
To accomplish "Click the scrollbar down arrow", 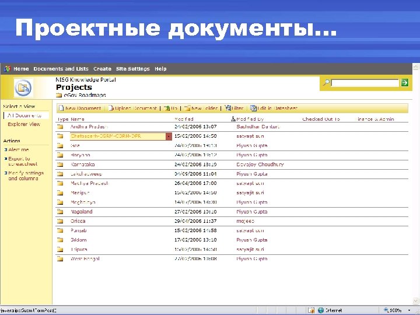I will [415, 301].
